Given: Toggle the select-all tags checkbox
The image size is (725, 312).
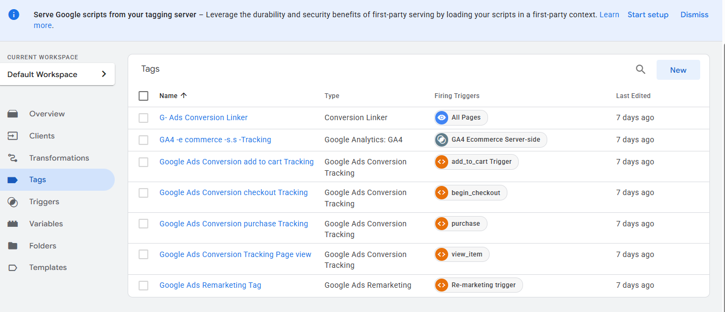Looking at the screenshot, I should pyautogui.click(x=143, y=96).
